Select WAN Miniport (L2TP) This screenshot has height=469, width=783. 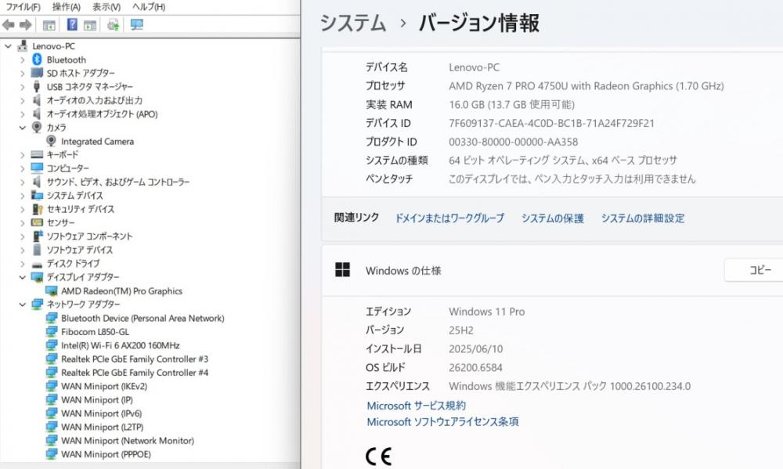click(x=103, y=427)
